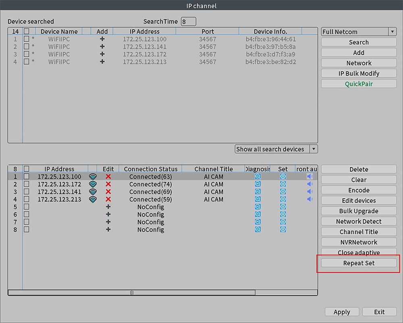Click speaker audio icon for channel 4
Viewport: 403px width, 323px height.
coord(310,199)
